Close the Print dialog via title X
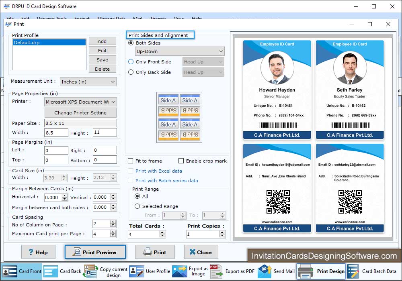This screenshot has height=281, width=402. 388,24
